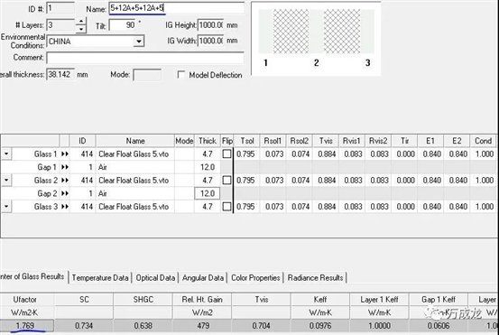Image resolution: width=499 pixels, height=335 pixels.
Task: Decrease the number of layers with down arrow
Action: (81, 29)
